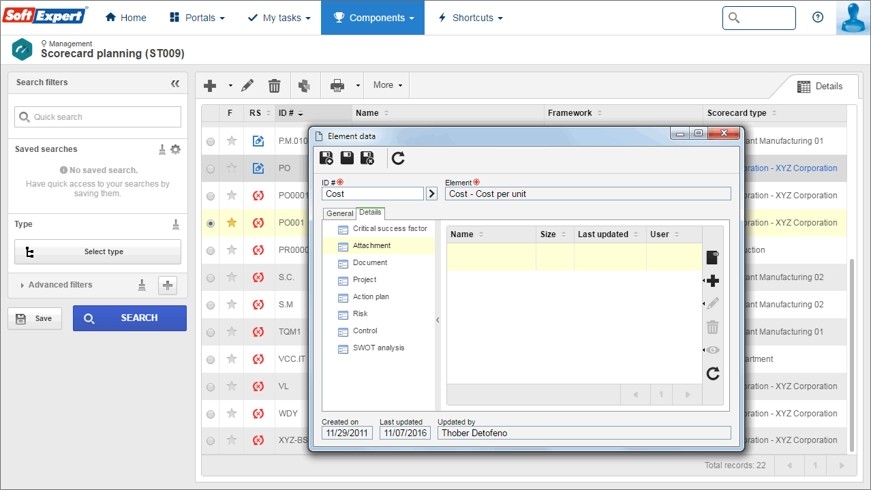The width and height of the screenshot is (871, 490).
Task: Click Save and new icon in Element data
Action: (x=327, y=158)
